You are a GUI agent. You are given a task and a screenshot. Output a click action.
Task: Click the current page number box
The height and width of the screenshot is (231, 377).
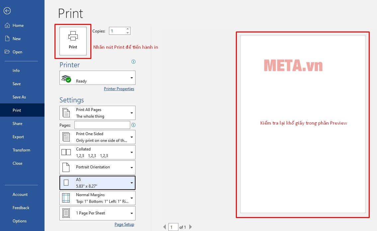173,227
